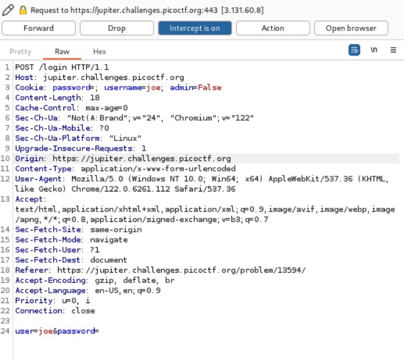
Task: Switch to the Hex view tab
Action: (99, 52)
